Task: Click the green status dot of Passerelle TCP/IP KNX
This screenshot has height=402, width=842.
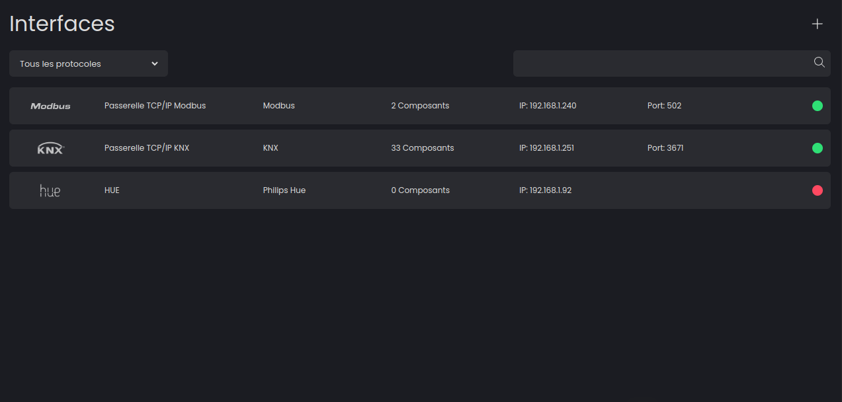Action: pyautogui.click(x=818, y=148)
